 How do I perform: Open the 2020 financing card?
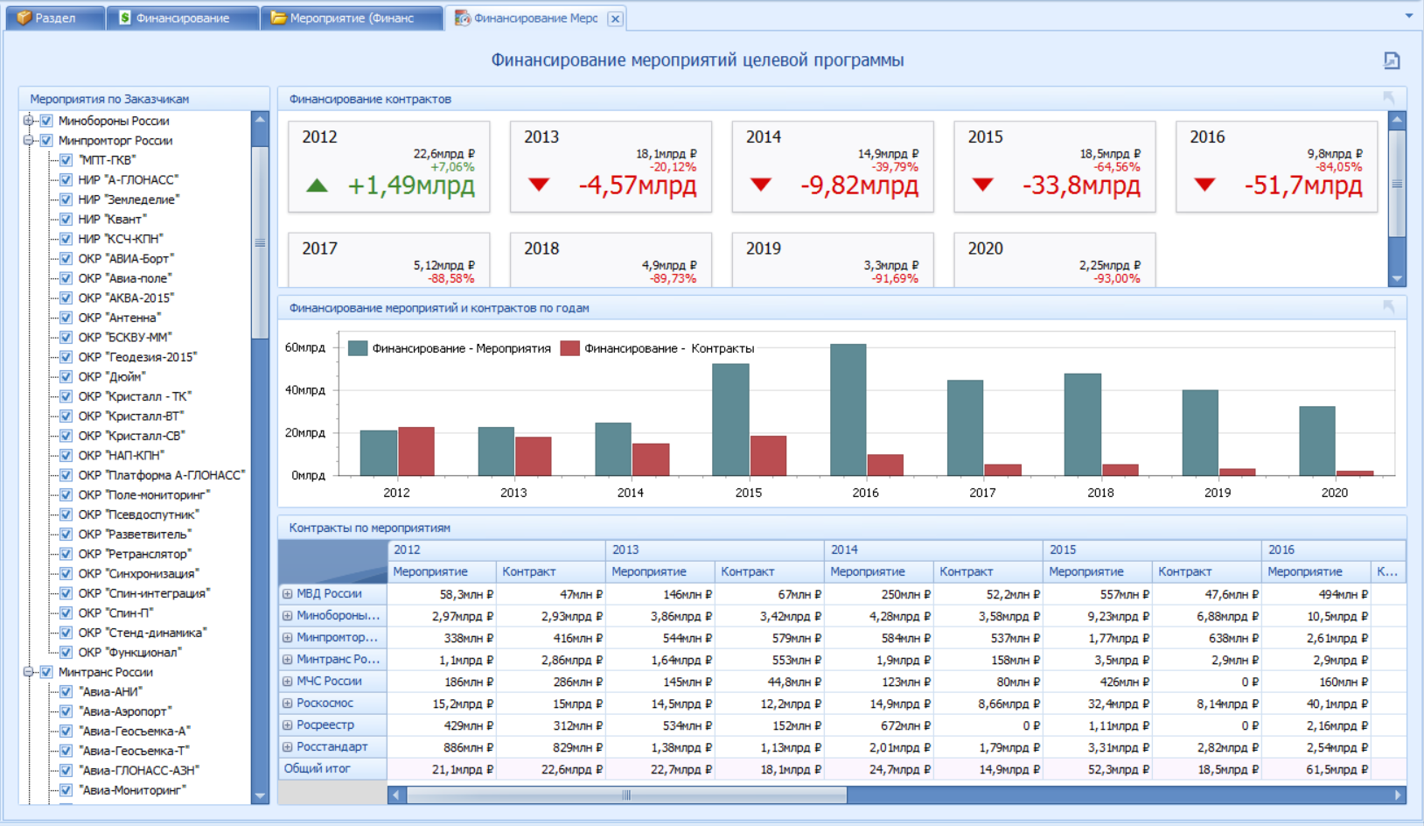tap(1055, 259)
